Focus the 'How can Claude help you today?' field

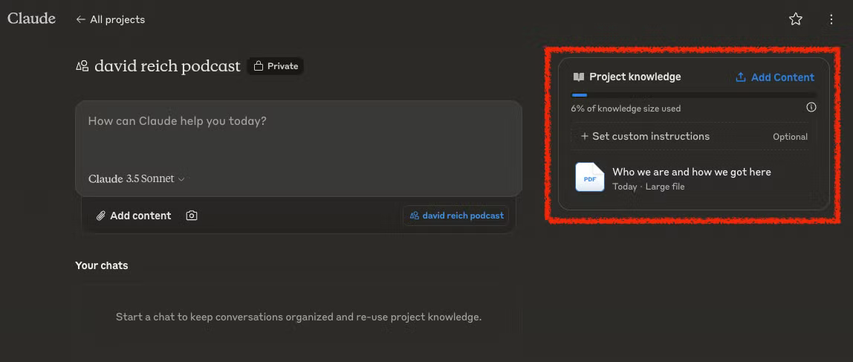point(298,121)
